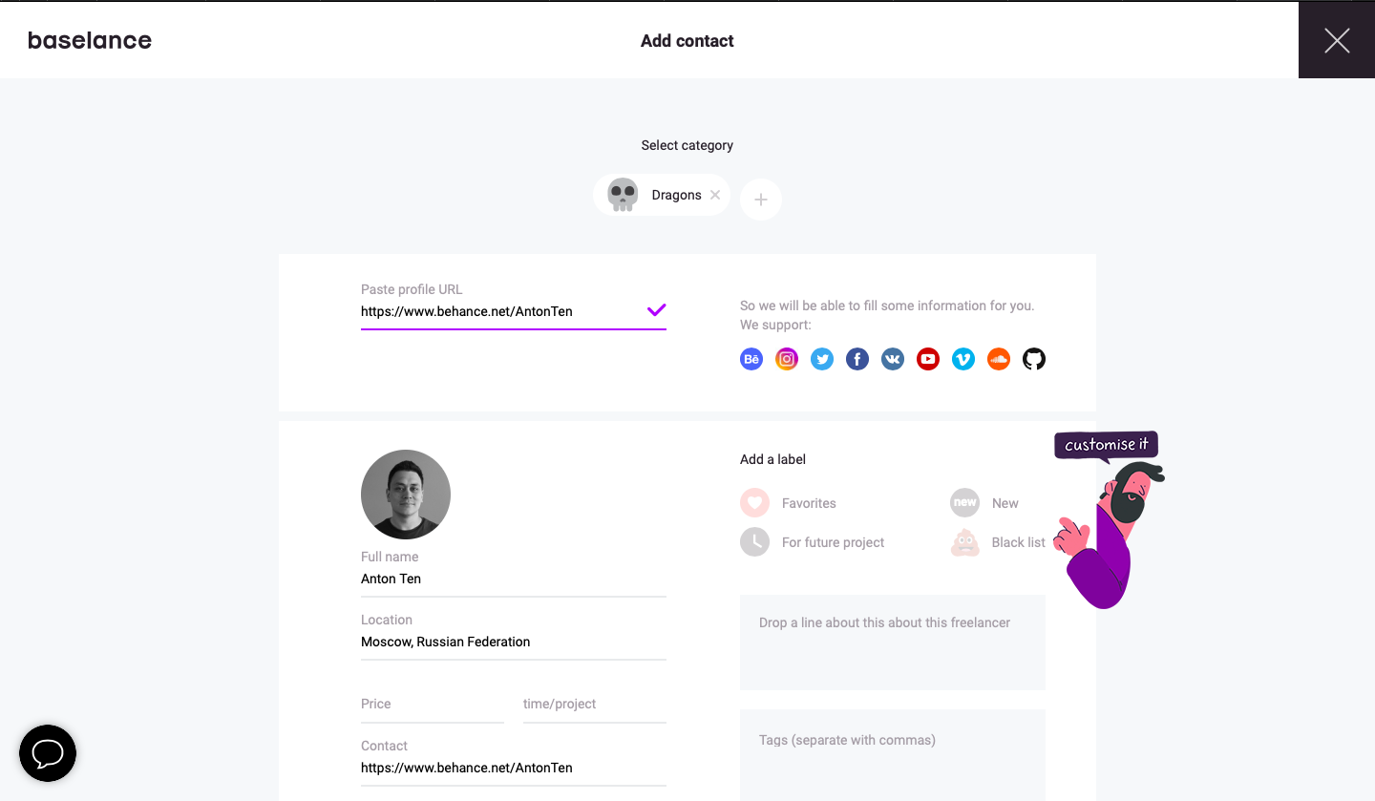Add another category with plus button

[761, 200]
